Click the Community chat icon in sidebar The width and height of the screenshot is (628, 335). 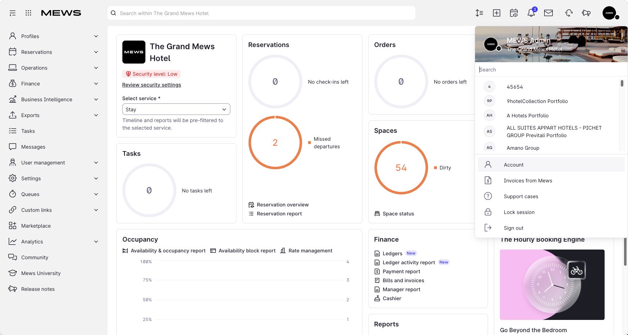click(x=13, y=257)
